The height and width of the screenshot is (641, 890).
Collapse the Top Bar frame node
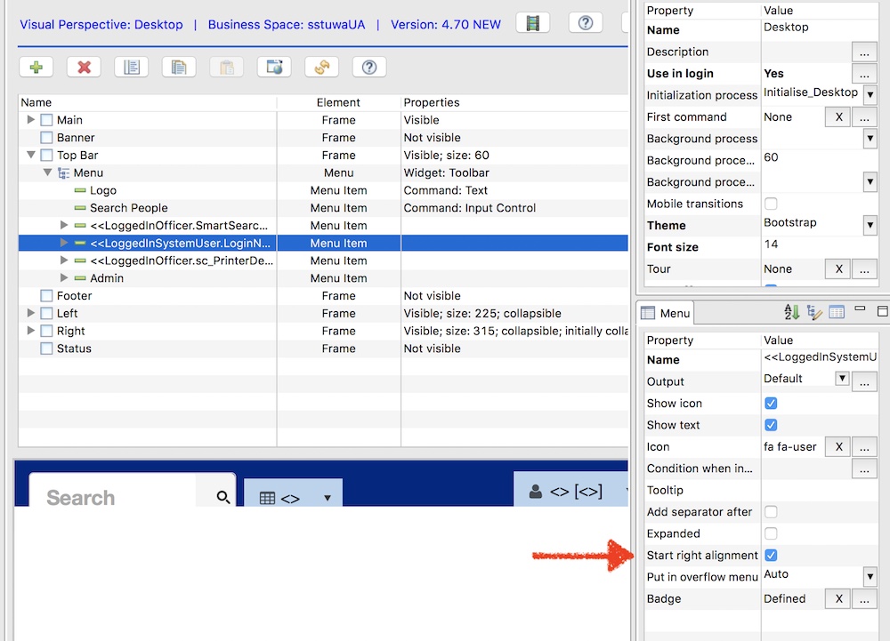click(30, 155)
